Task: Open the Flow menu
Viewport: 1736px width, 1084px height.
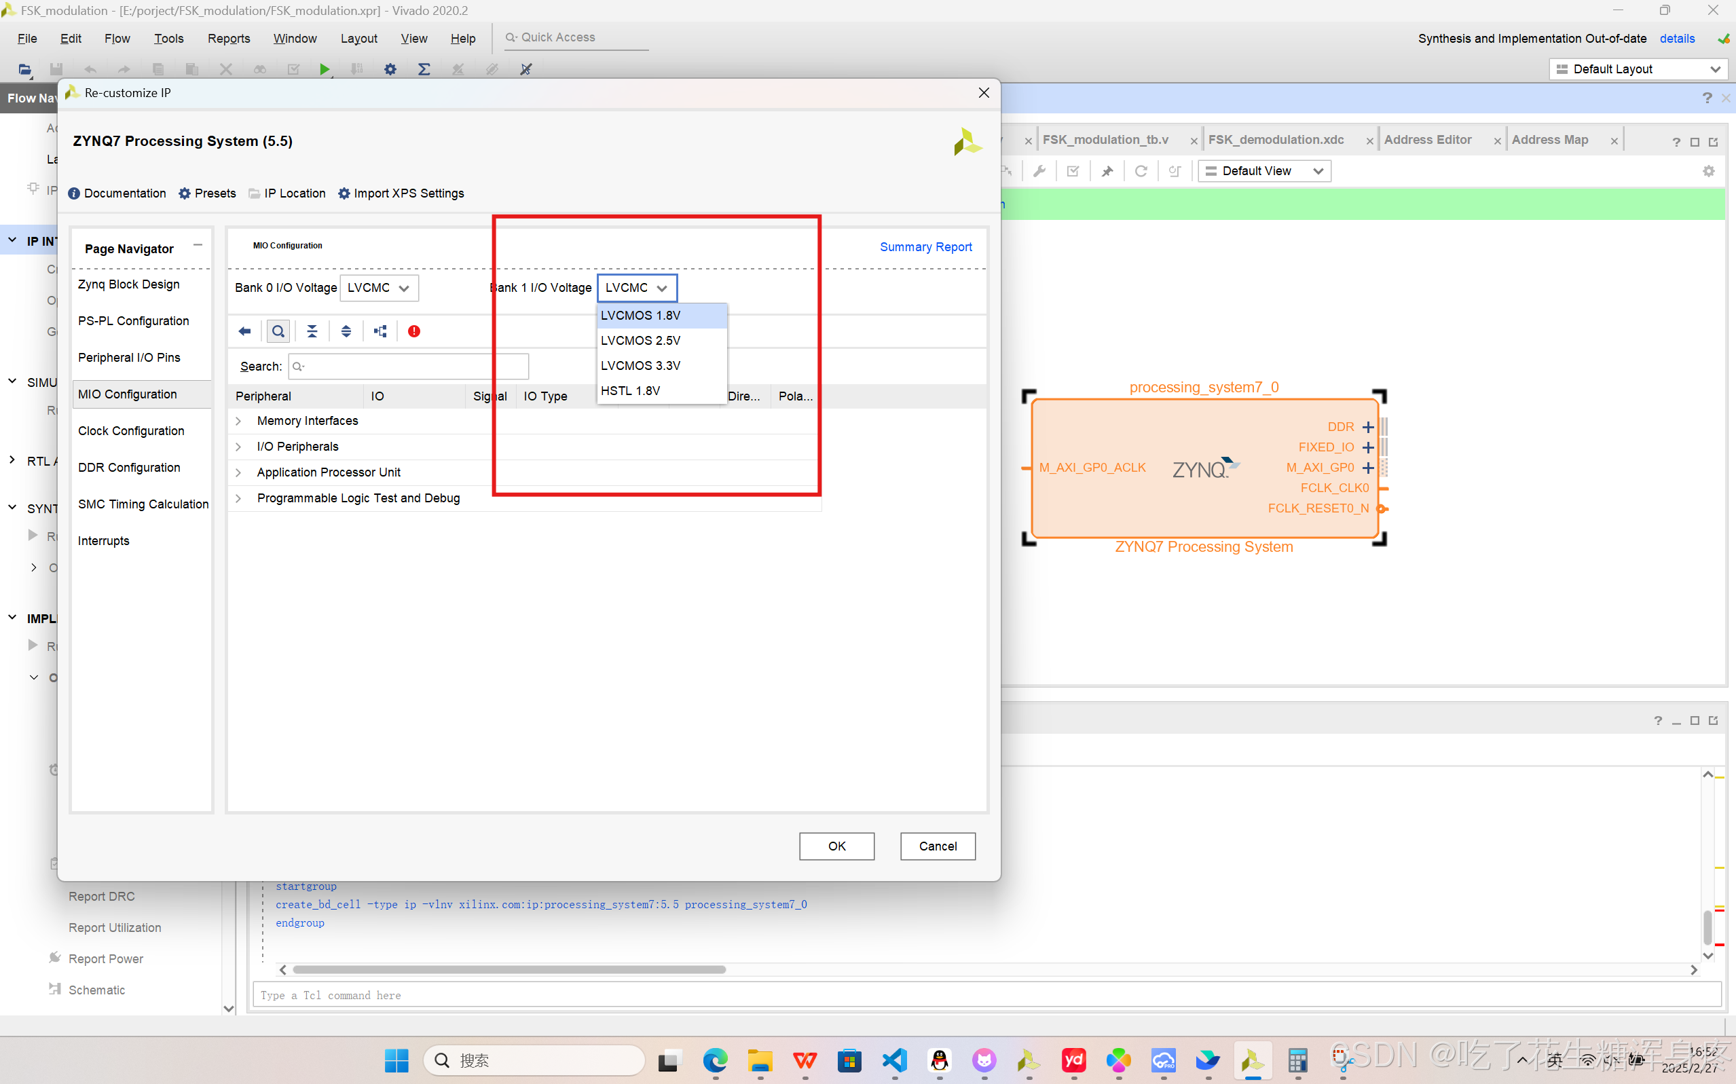Action: point(117,39)
